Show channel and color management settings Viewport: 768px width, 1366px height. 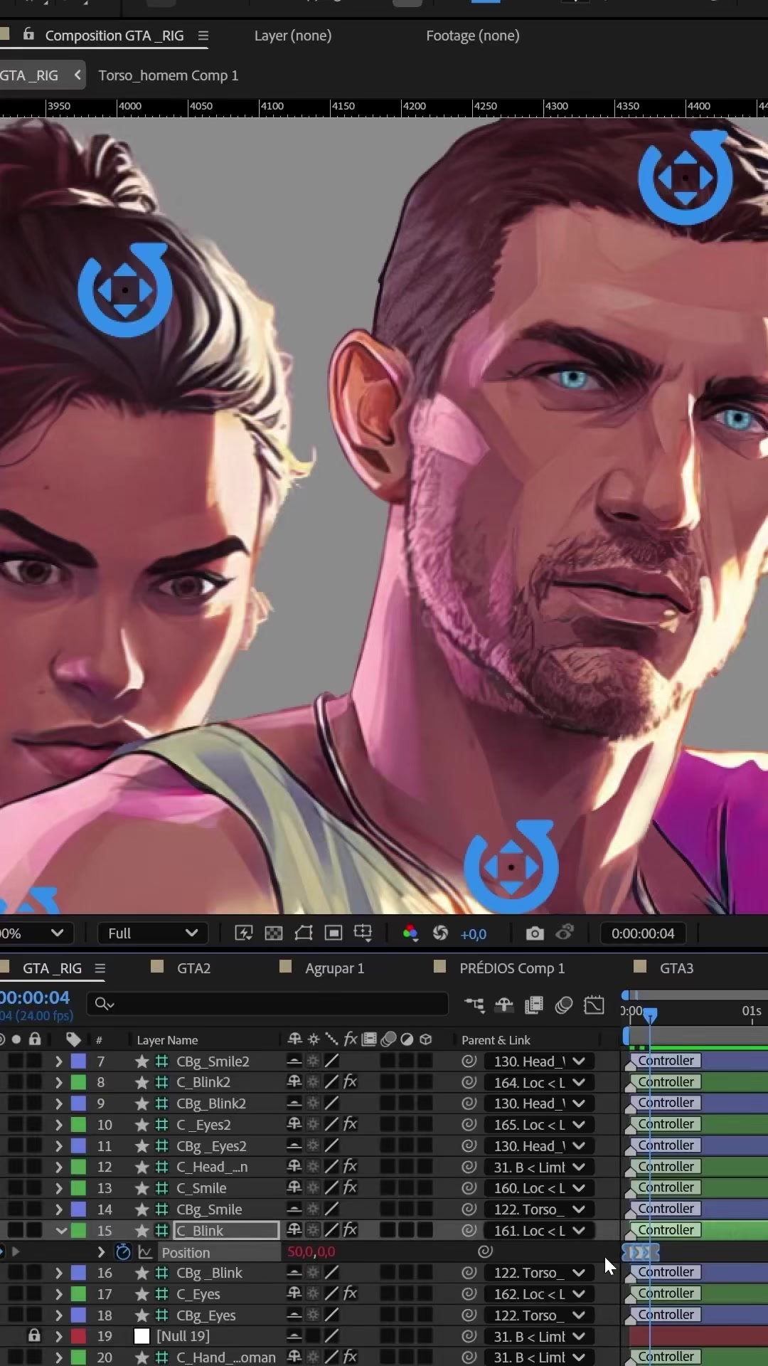point(410,933)
